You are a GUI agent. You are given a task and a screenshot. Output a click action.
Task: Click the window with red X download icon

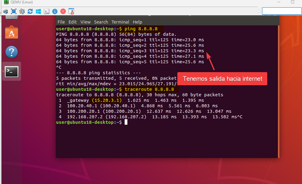tap(71, 11)
